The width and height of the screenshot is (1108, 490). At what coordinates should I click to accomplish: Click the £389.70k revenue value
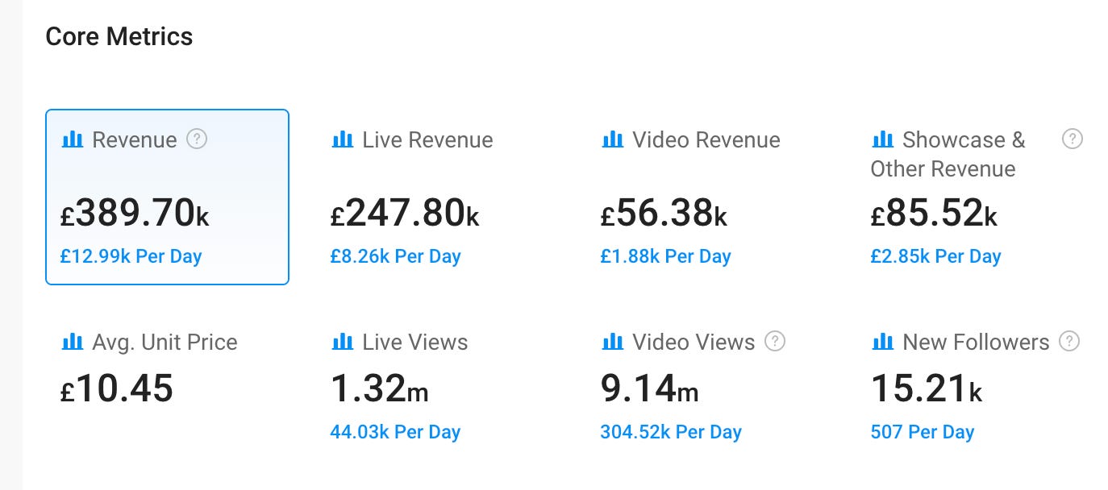coord(135,214)
